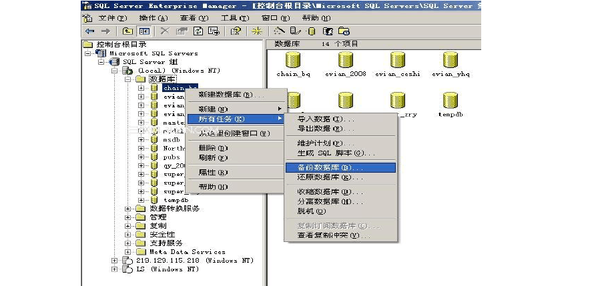The height and width of the screenshot is (286, 596).
Task: Click the Up one level folder icon
Action: click(x=128, y=31)
